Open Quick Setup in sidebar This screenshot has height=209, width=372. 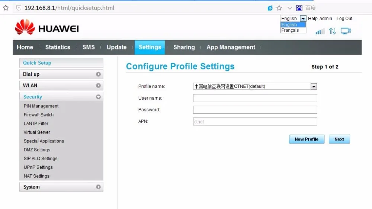[61, 63]
